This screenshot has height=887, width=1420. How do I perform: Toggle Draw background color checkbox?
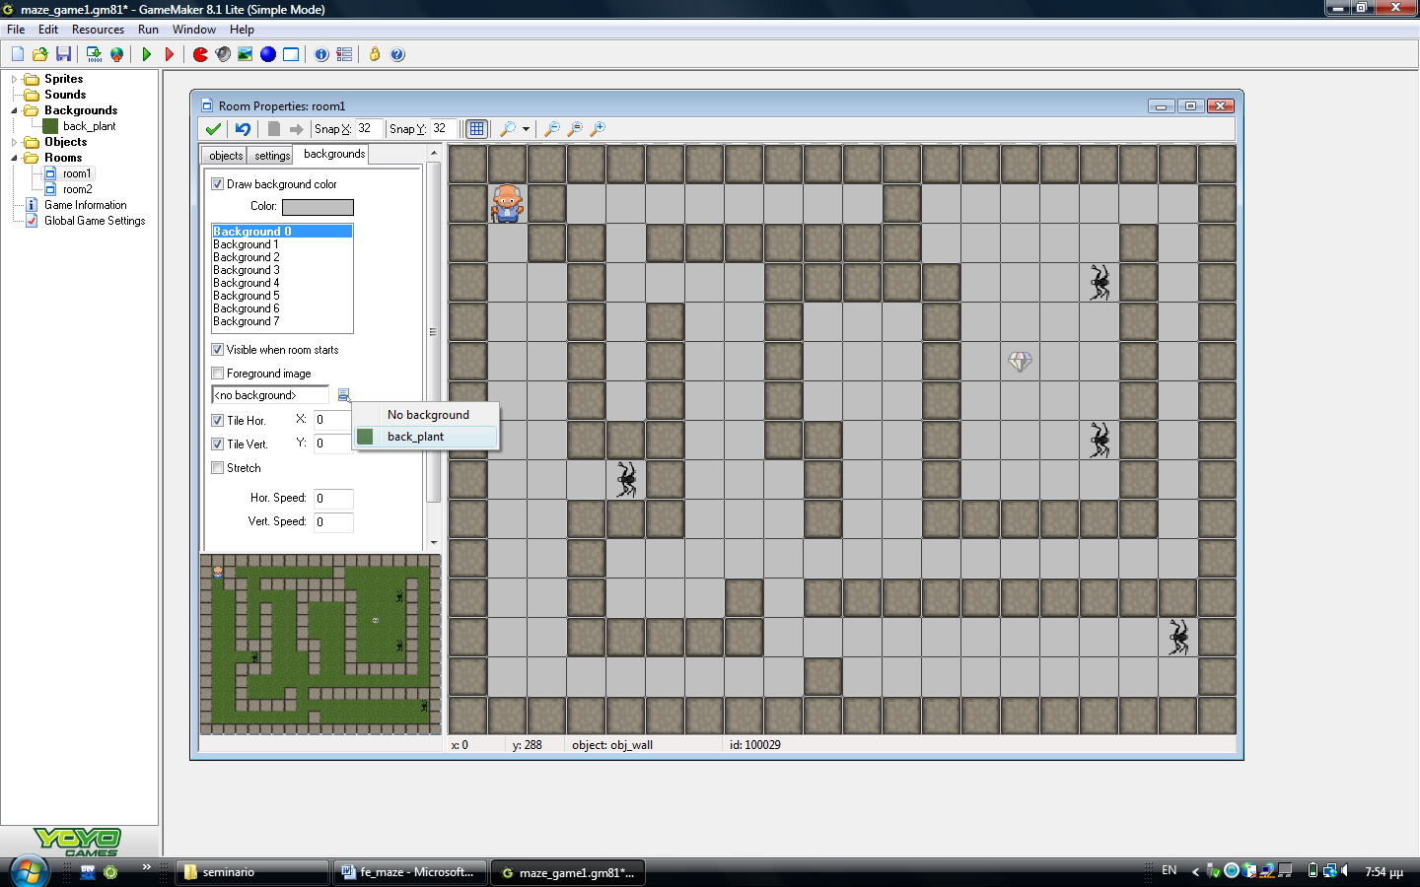[218, 184]
